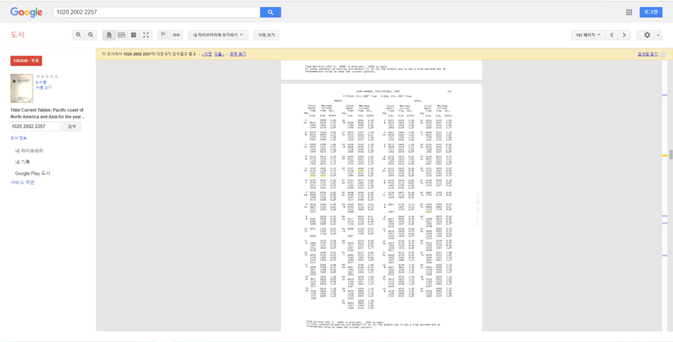Image resolution: width=673 pixels, height=342 pixels.
Task: Open Google Play 도서 in the sidebar
Action: coord(32,173)
